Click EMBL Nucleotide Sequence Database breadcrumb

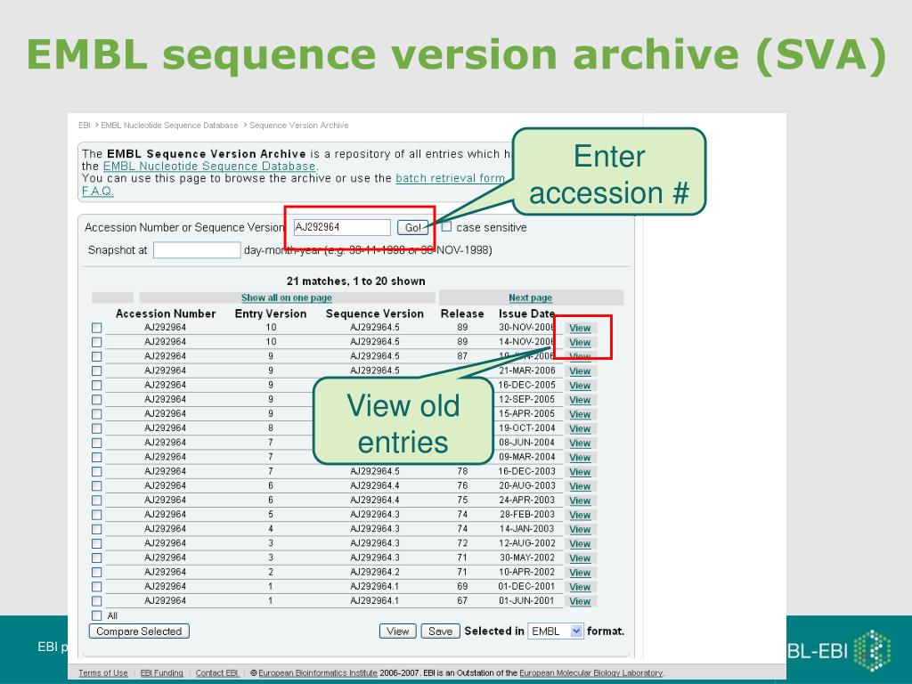tap(169, 125)
